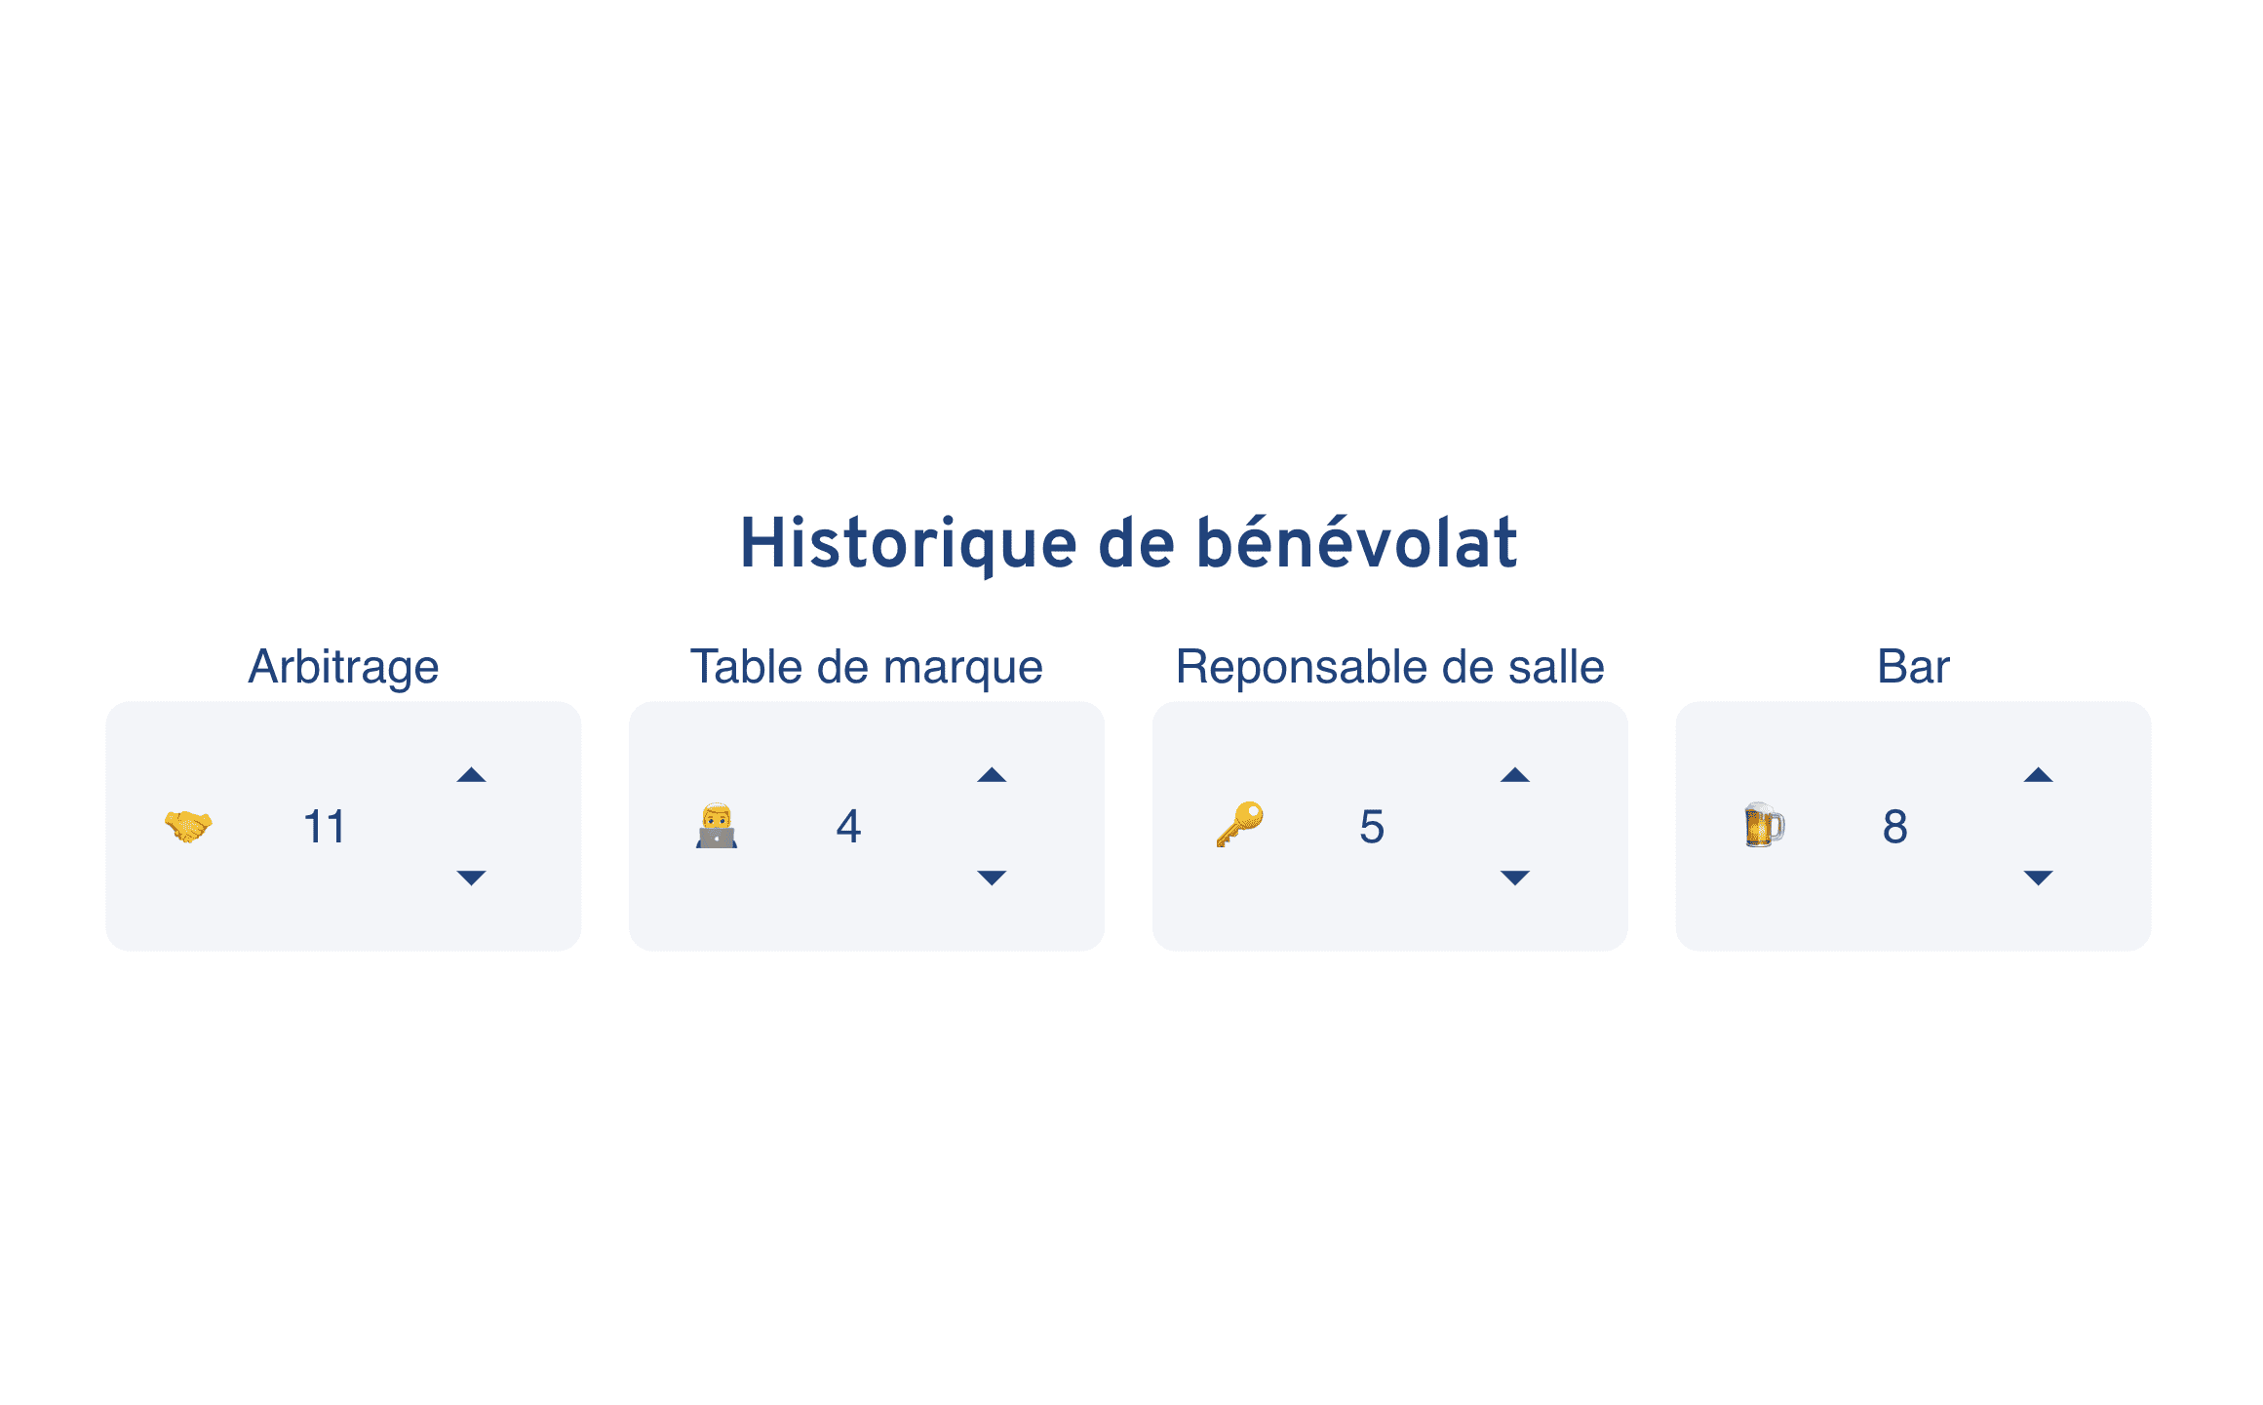Increment the Table de marque count

[x=994, y=775]
